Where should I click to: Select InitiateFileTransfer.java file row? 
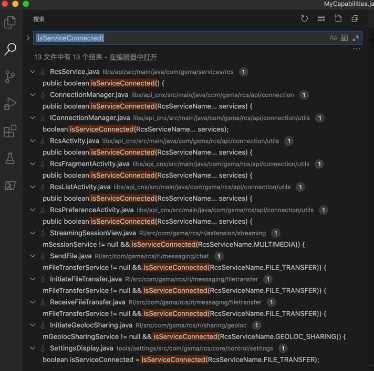(195, 279)
